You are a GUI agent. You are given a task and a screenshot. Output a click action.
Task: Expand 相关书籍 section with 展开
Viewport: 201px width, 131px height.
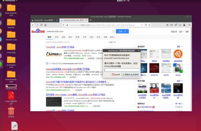tap(180, 81)
